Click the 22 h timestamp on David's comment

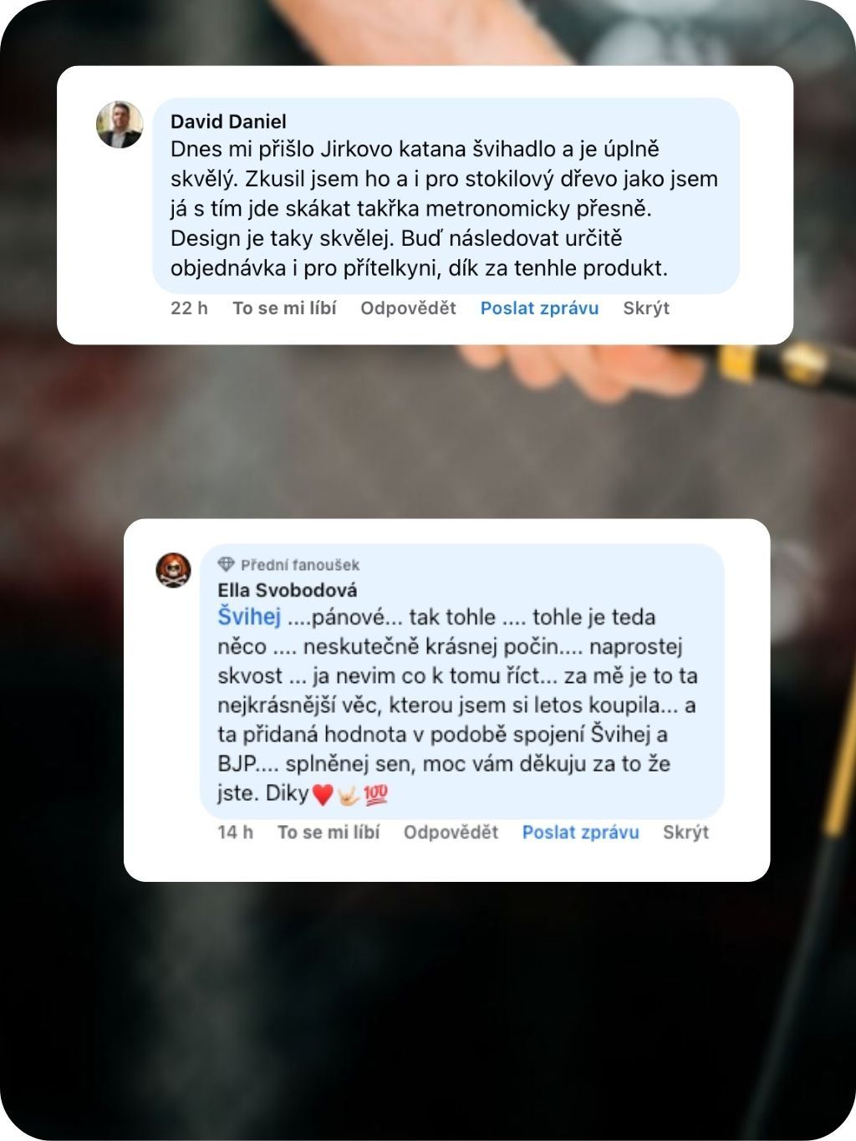189,308
